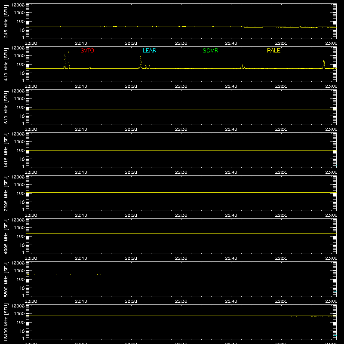Image resolution: width=344 pixels, height=344 pixels.
Task: Select the 15400 MHz [SFU] axis title
Action: pos(6,322)
